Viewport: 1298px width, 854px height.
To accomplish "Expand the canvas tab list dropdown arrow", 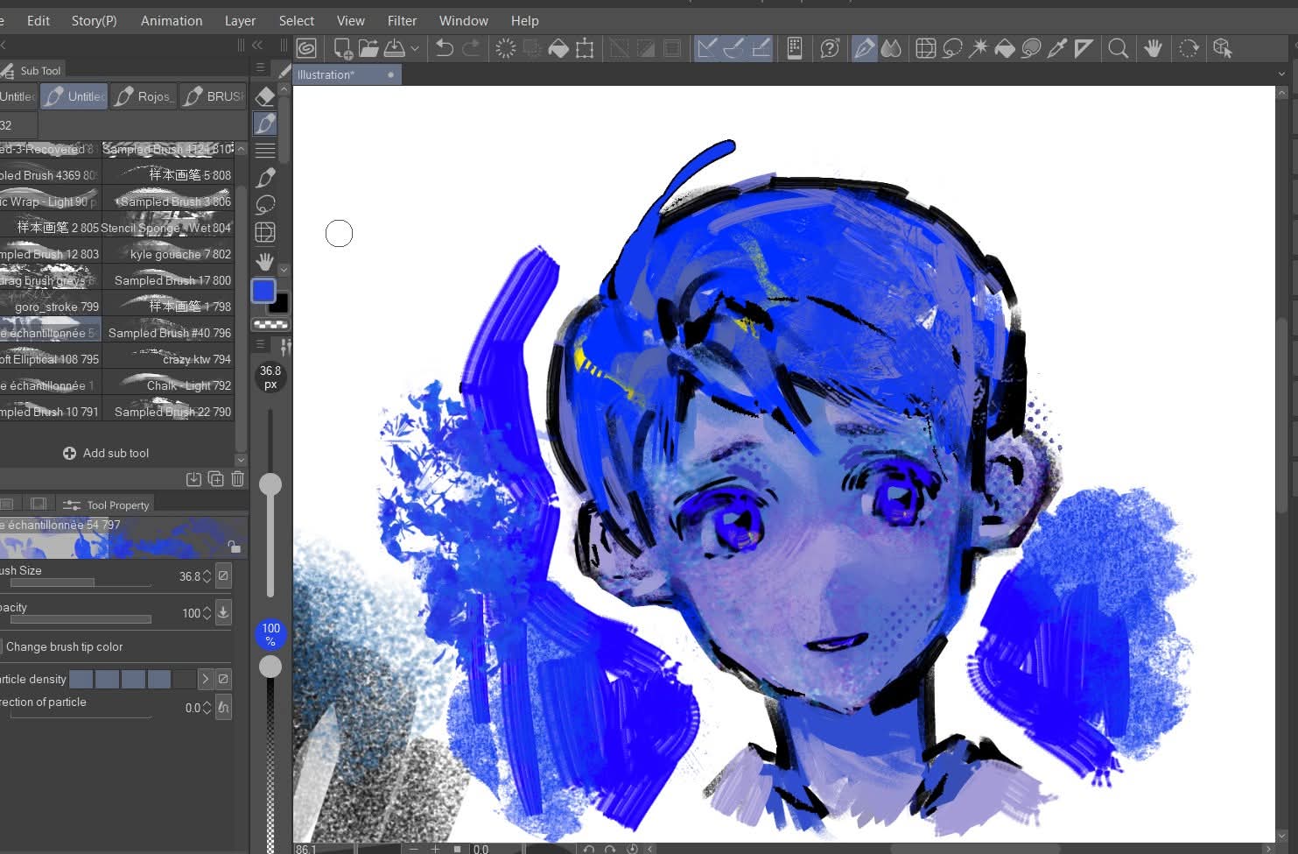I will [x=1281, y=74].
